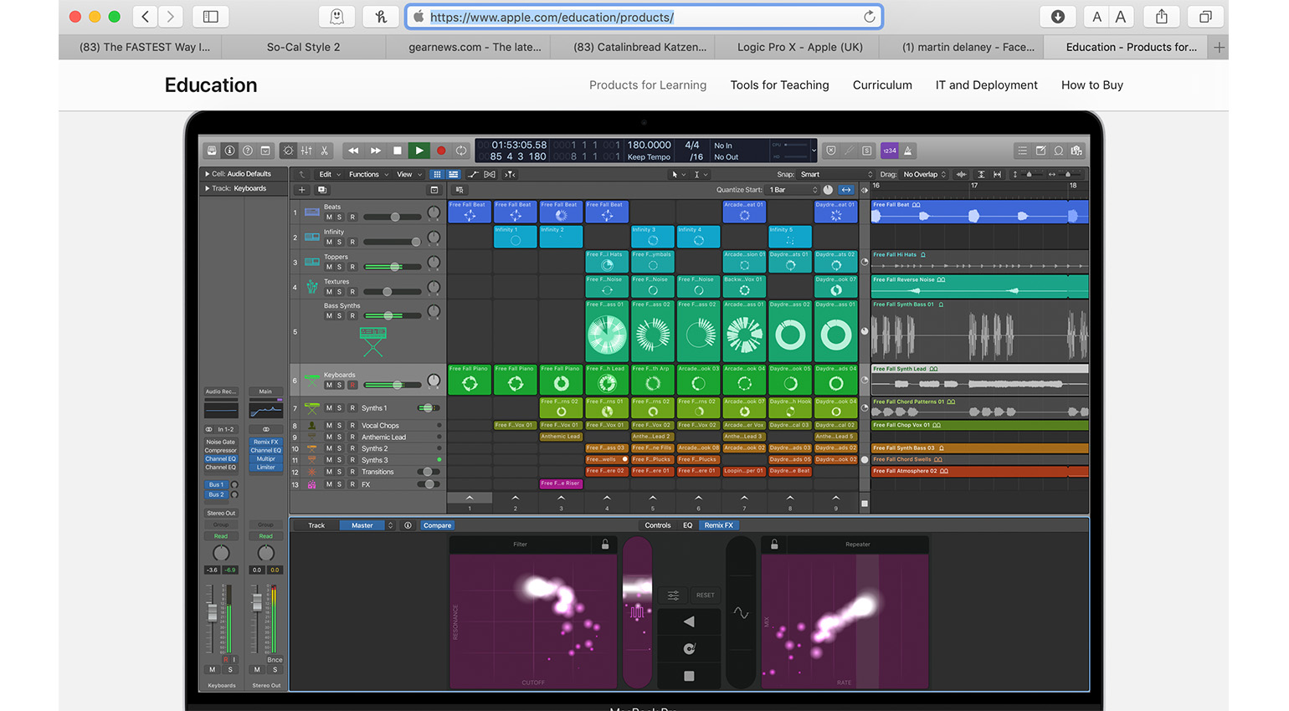
Task: Click the Safari address bar
Action: point(644,17)
